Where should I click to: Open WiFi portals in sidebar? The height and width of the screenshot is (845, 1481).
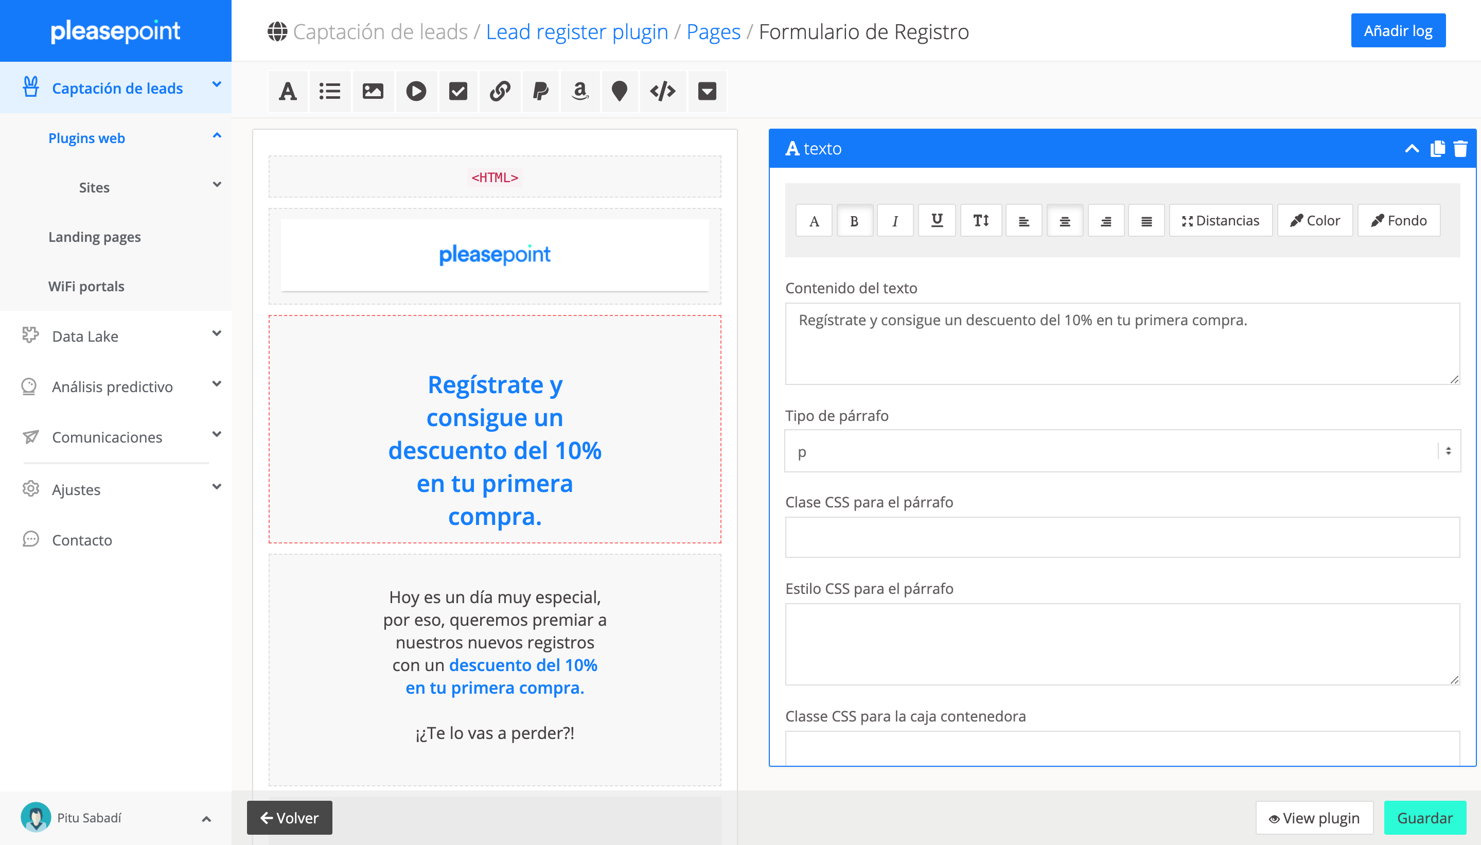[x=86, y=286]
